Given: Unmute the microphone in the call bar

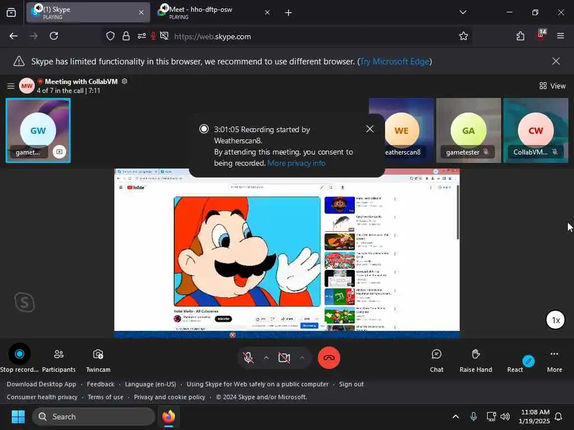Looking at the screenshot, I should coord(248,358).
